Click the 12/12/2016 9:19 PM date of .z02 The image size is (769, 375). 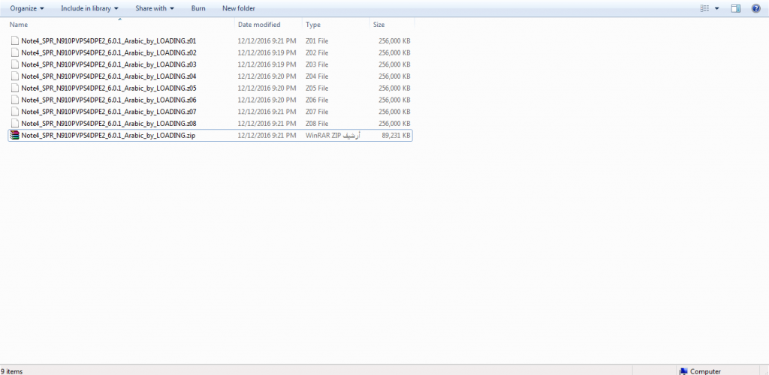coord(267,52)
